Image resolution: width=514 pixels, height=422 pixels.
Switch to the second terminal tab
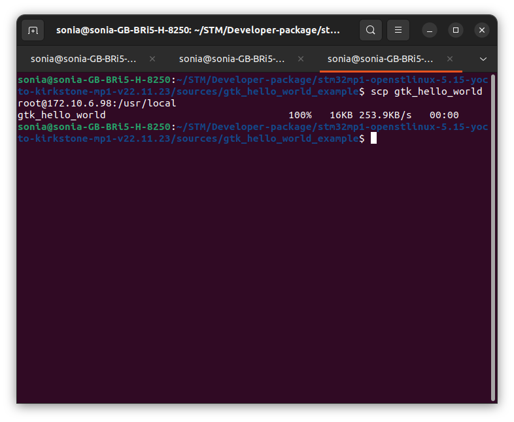231,59
